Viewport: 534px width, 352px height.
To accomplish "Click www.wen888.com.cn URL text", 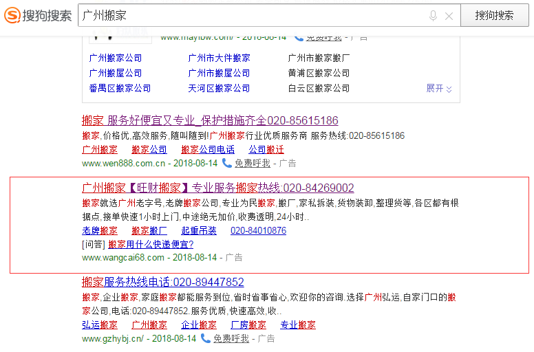I will pos(124,163).
